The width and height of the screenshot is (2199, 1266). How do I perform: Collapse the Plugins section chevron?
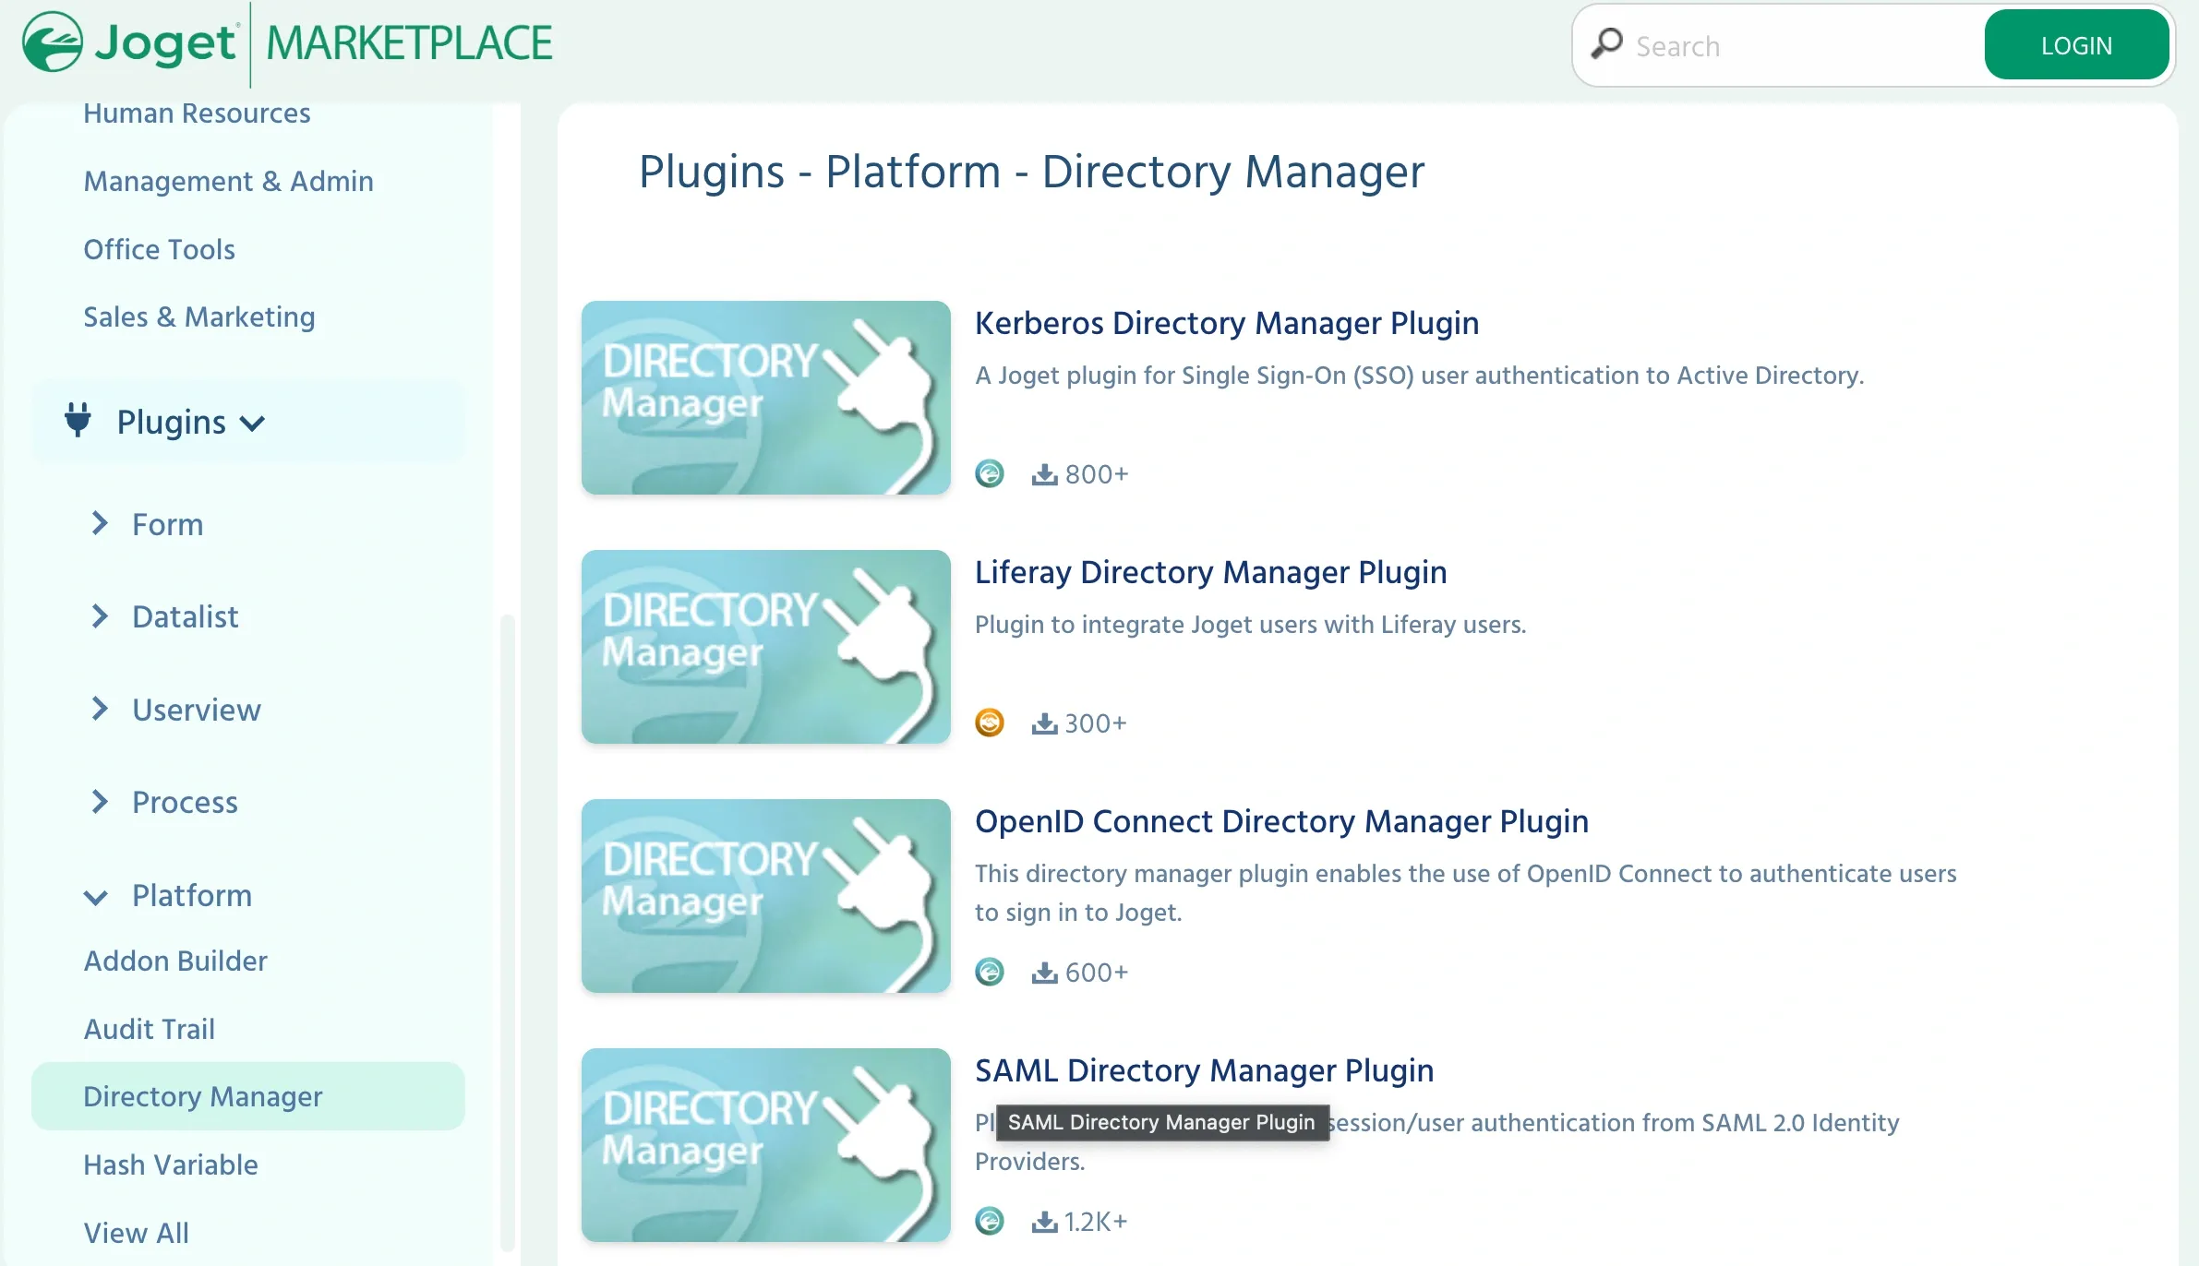[252, 424]
